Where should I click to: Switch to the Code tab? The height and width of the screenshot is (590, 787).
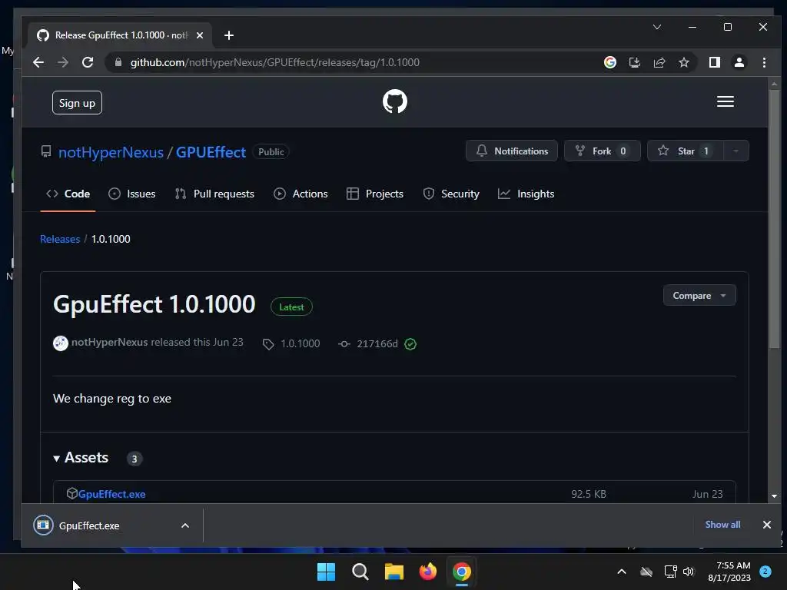click(x=68, y=194)
